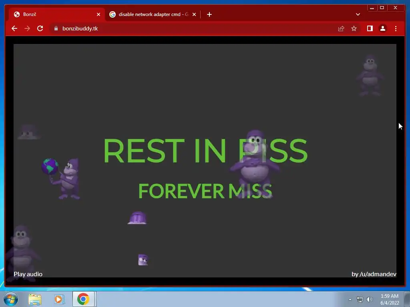Image resolution: width=410 pixels, height=307 pixels.
Task: Click the Chrome taskbar icon
Action: [x=83, y=299]
